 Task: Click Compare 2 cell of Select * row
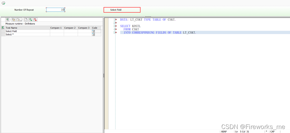click(x=71, y=34)
